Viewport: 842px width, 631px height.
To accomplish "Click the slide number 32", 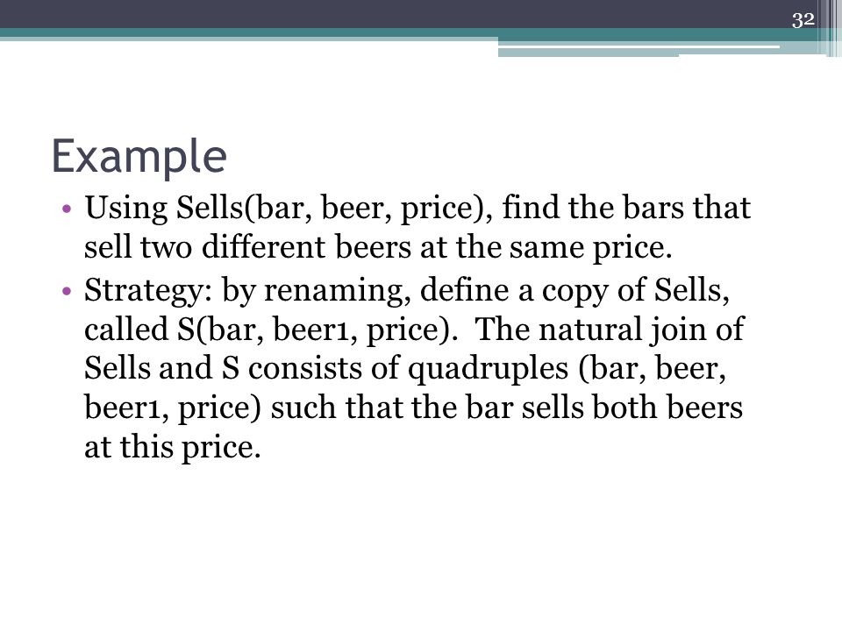I will click(x=803, y=20).
